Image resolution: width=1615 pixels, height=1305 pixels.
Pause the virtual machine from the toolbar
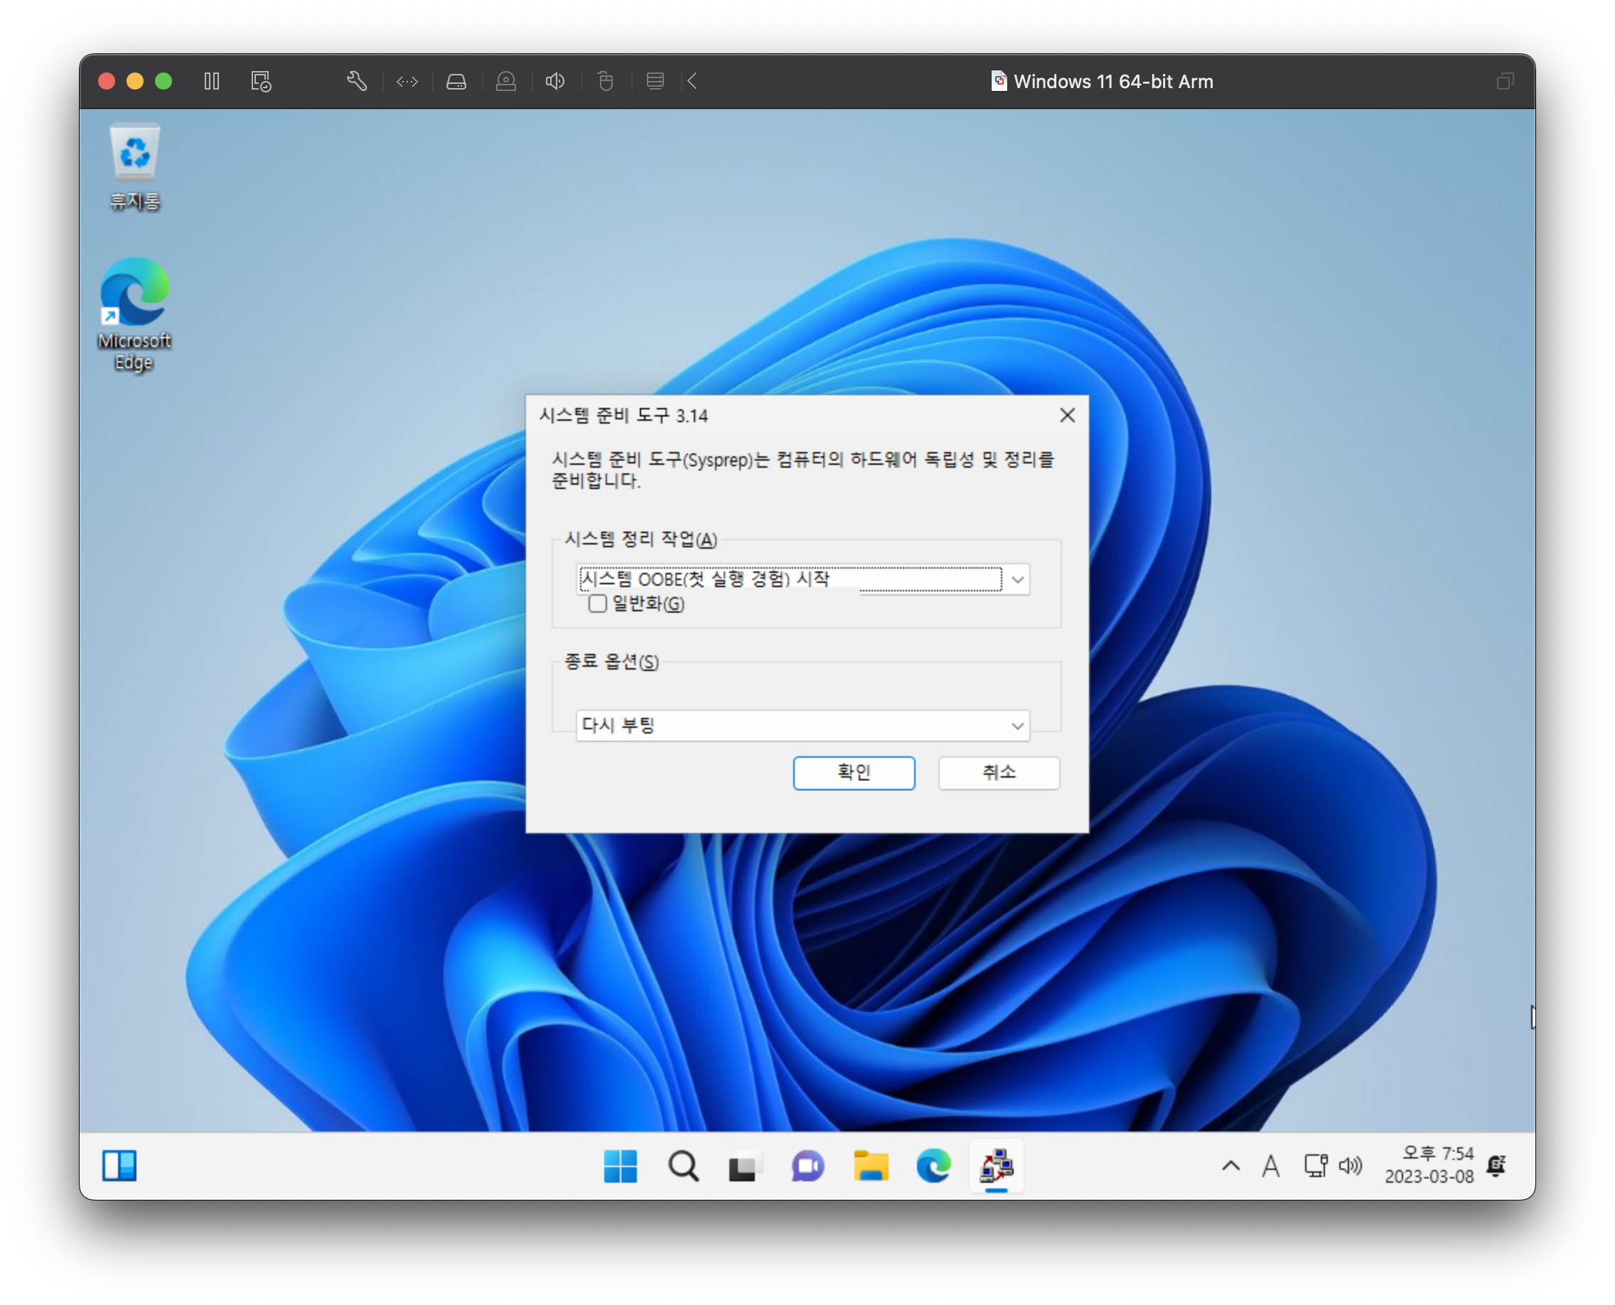point(211,81)
